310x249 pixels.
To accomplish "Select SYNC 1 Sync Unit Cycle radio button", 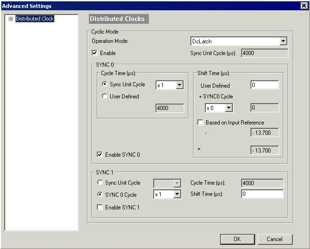I will (100, 182).
